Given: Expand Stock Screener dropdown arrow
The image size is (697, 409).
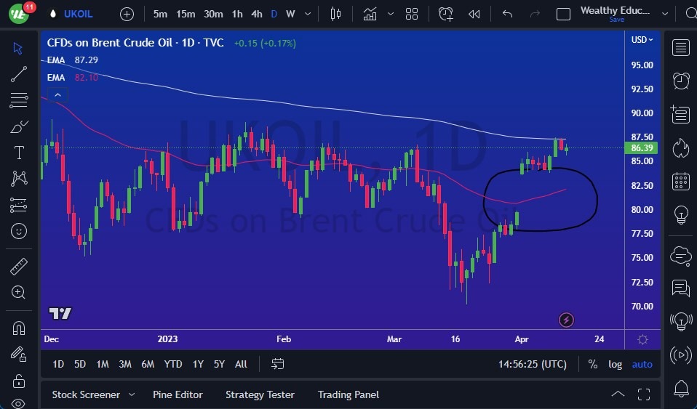Looking at the screenshot, I should [x=132, y=394].
